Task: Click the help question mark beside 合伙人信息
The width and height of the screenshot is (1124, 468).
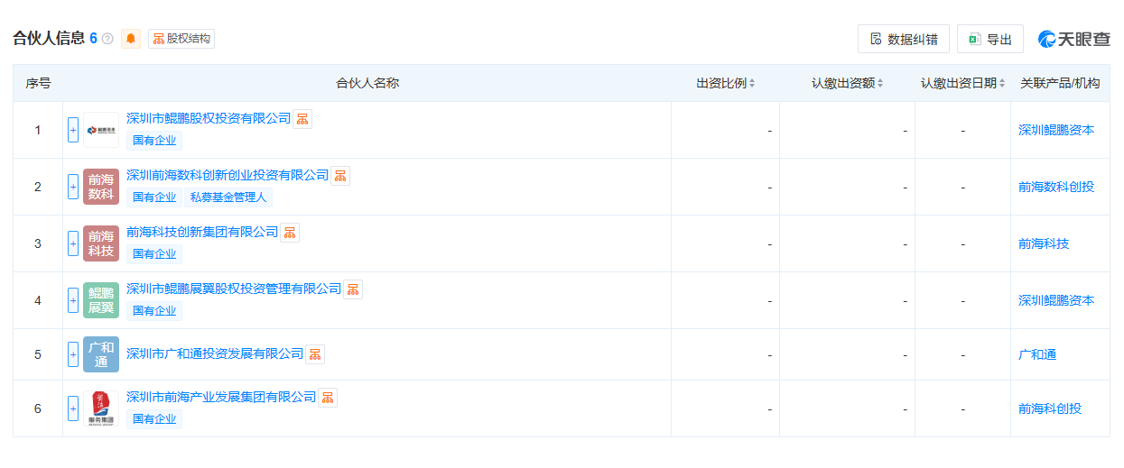Action: 107,39
